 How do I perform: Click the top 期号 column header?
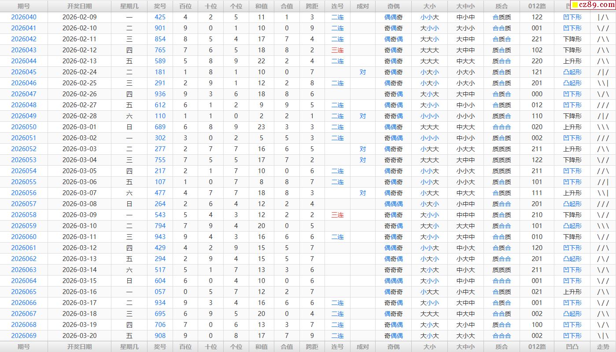[24, 6]
